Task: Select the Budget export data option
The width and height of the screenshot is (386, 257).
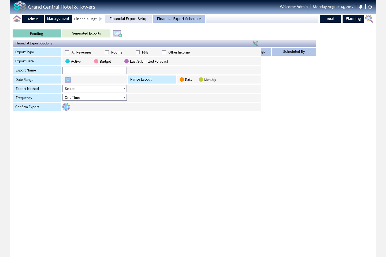Action: (x=96, y=61)
